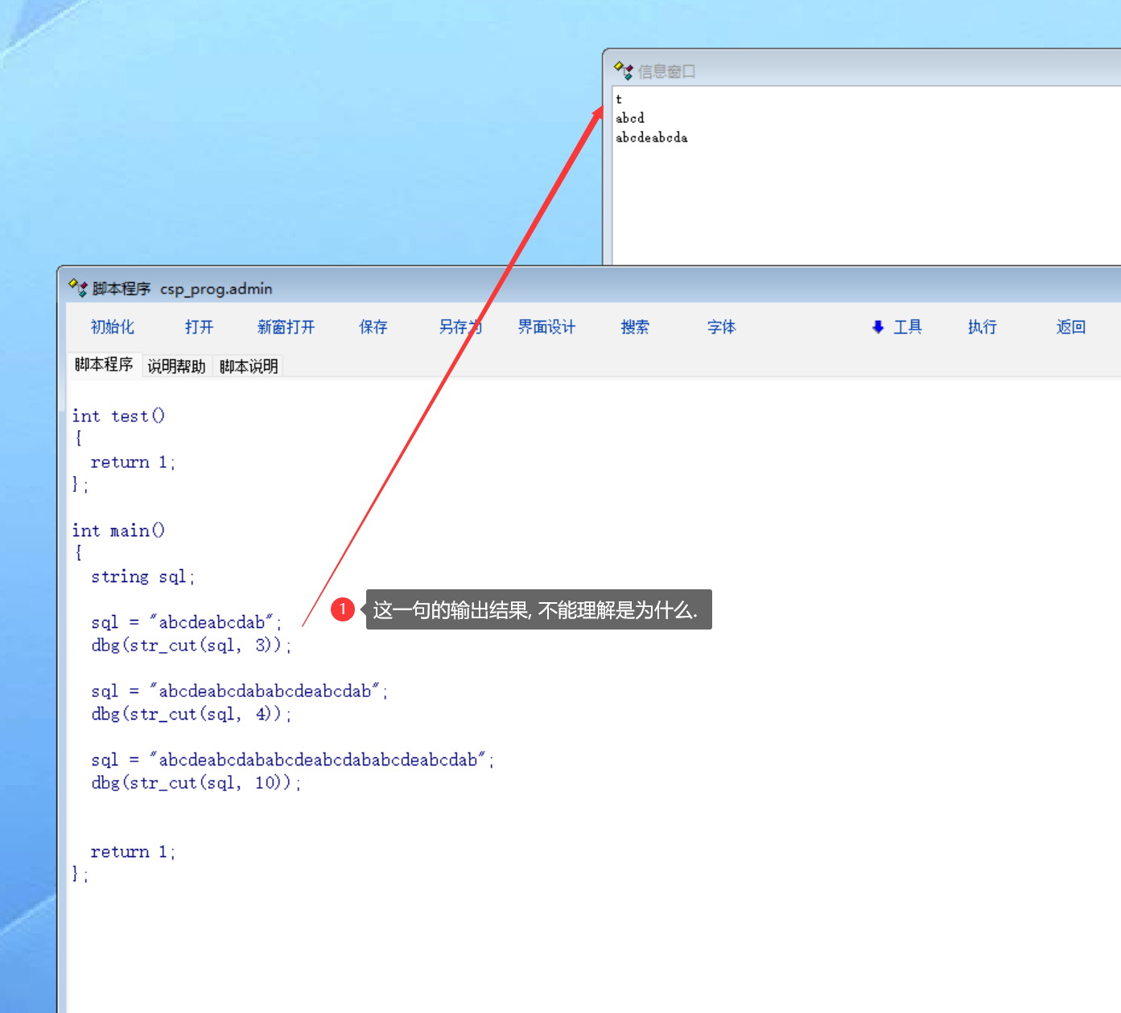The image size is (1121, 1013).
Task: Click the red numbered annotation marker 1
Action: tap(343, 609)
